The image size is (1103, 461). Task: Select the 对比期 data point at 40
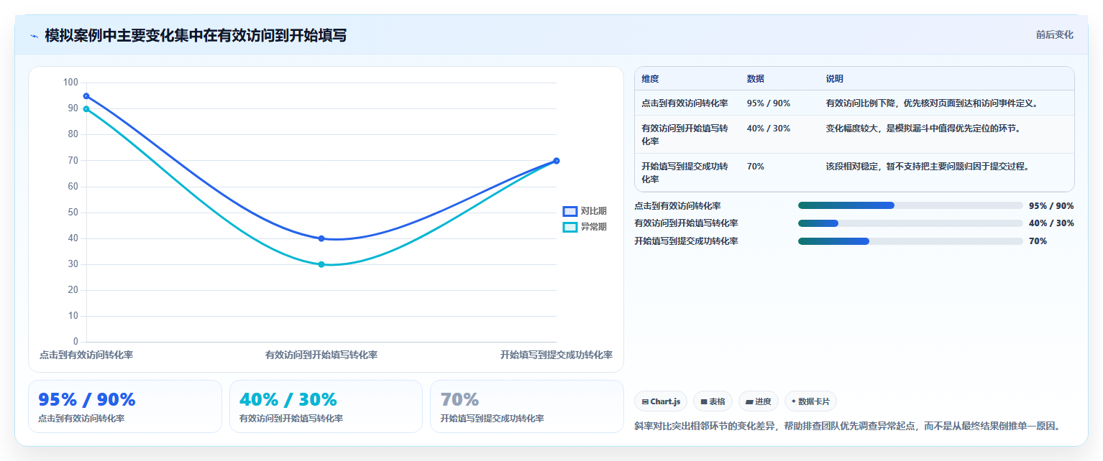click(x=321, y=238)
